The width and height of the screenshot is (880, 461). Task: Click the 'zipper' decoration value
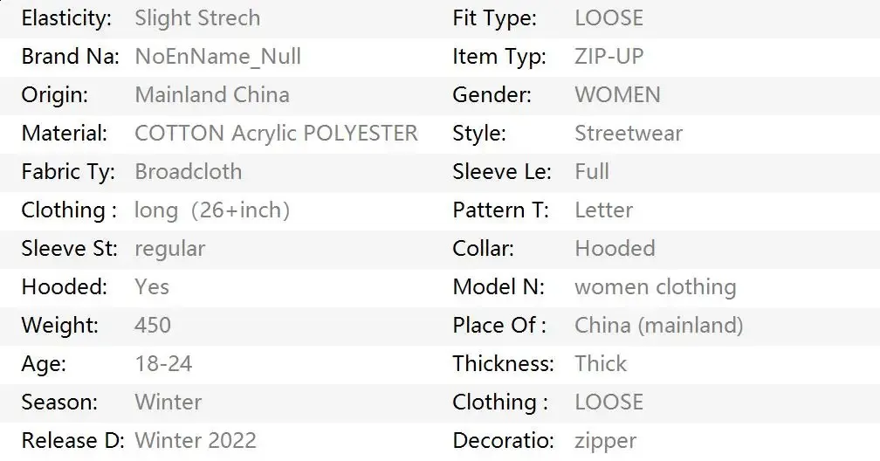pyautogui.click(x=605, y=441)
